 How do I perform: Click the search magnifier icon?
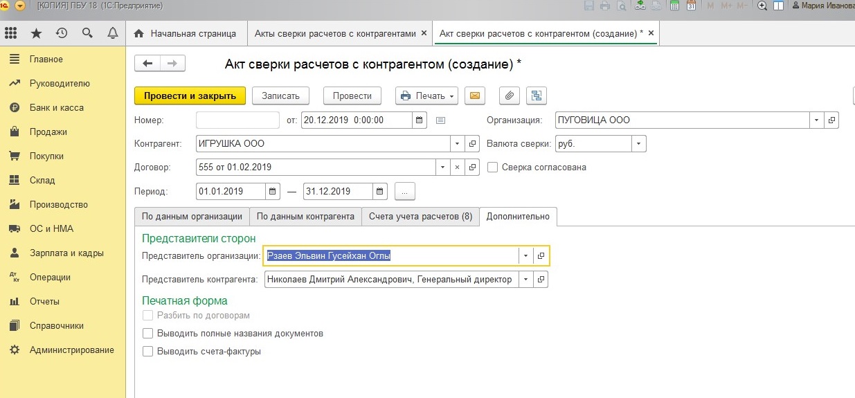[x=87, y=33]
